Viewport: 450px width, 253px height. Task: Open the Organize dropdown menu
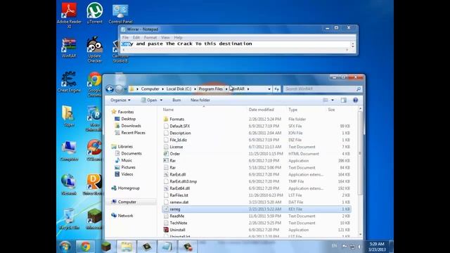pyautogui.click(x=120, y=100)
